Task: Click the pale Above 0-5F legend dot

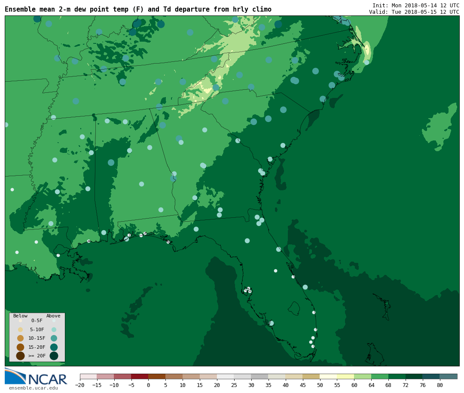Action: point(54,320)
